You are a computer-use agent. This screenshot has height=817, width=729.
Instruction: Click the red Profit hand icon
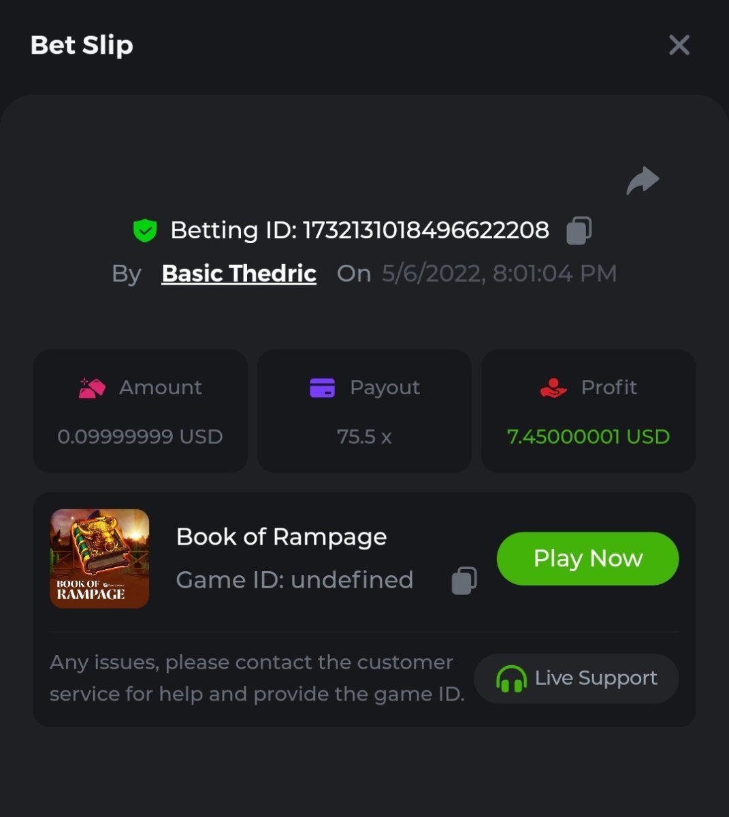click(553, 388)
